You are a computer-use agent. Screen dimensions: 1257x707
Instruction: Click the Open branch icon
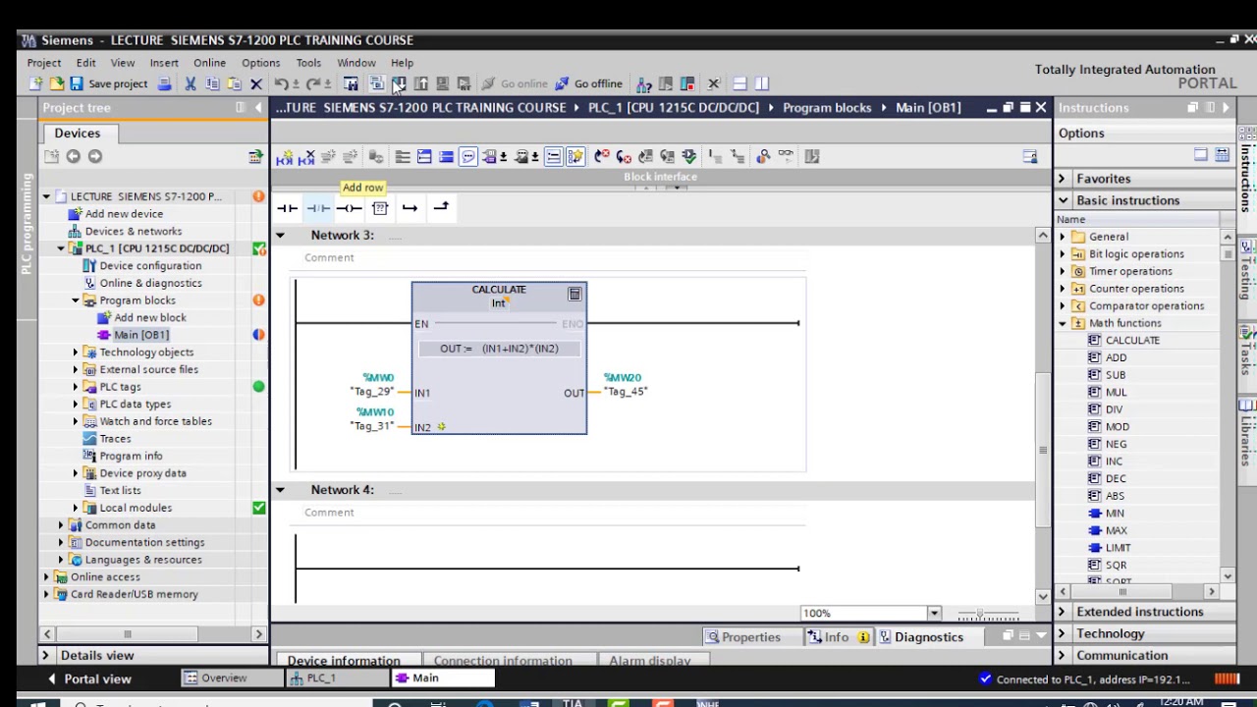click(x=410, y=208)
